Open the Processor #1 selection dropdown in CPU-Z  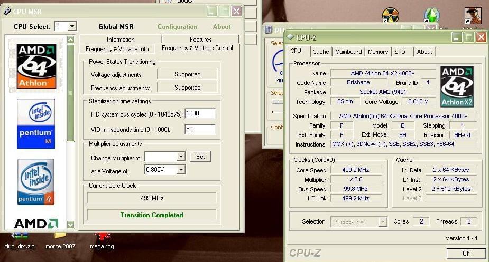pos(383,222)
